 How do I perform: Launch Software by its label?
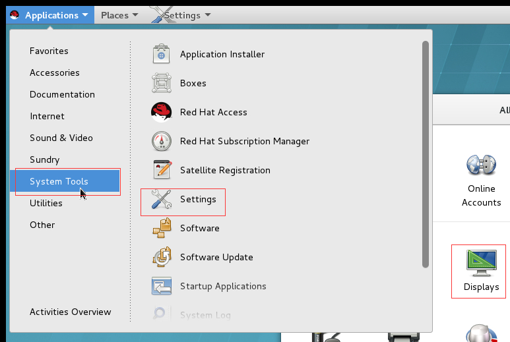200,228
